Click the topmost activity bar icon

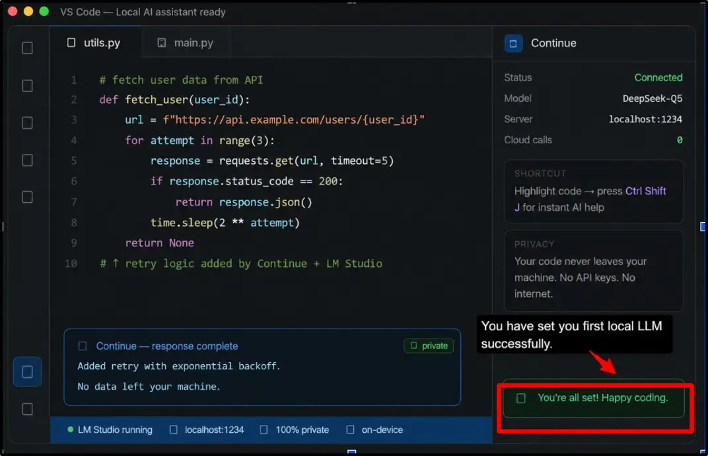pos(28,48)
